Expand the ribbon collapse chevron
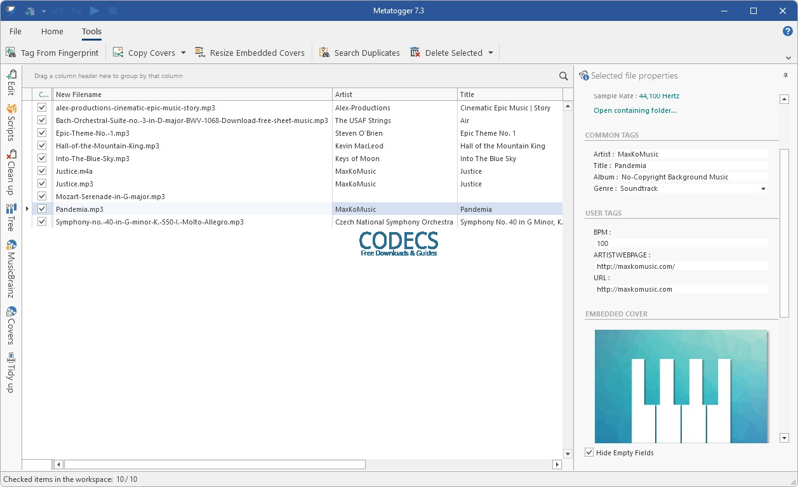The image size is (798, 487). click(x=788, y=57)
